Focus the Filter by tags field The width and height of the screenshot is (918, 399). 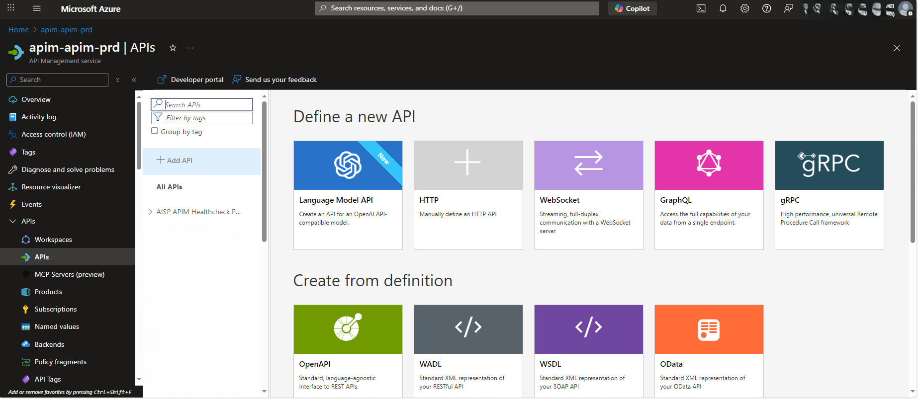pos(202,118)
